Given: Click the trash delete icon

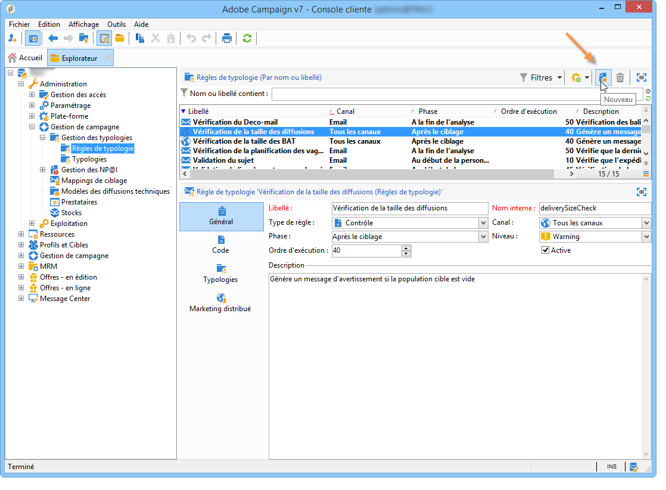Looking at the screenshot, I should (620, 77).
